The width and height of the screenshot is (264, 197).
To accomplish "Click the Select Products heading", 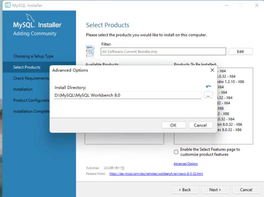I will point(108,25).
